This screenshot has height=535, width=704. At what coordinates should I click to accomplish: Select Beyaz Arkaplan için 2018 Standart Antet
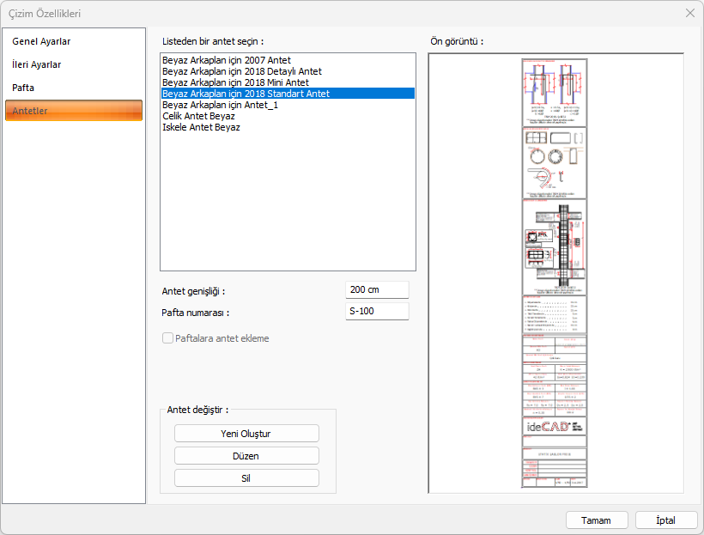(246, 94)
